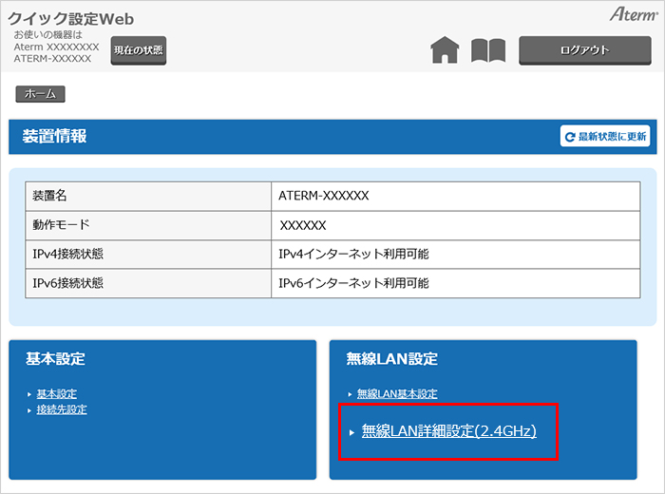The height and width of the screenshot is (494, 665).
Task: Click the 装置情報 section header
Action: pos(55,137)
